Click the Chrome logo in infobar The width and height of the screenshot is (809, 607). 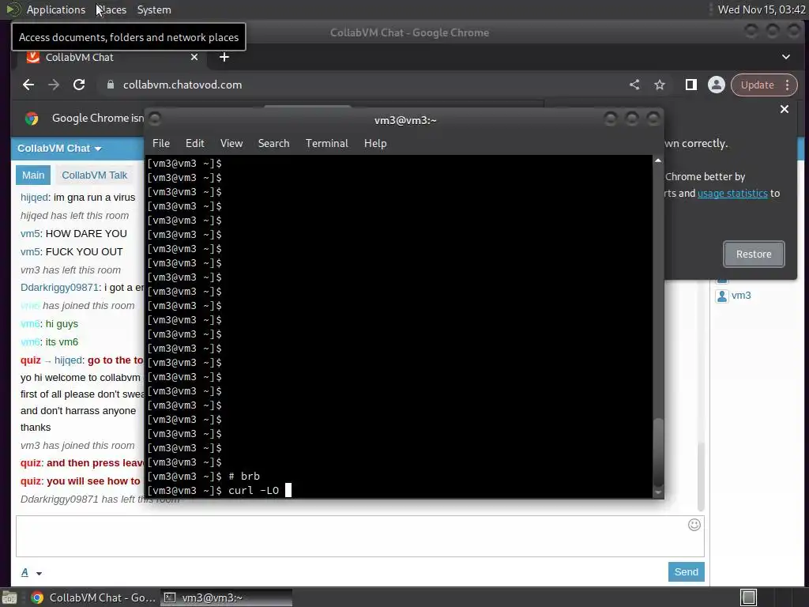pyautogui.click(x=32, y=119)
